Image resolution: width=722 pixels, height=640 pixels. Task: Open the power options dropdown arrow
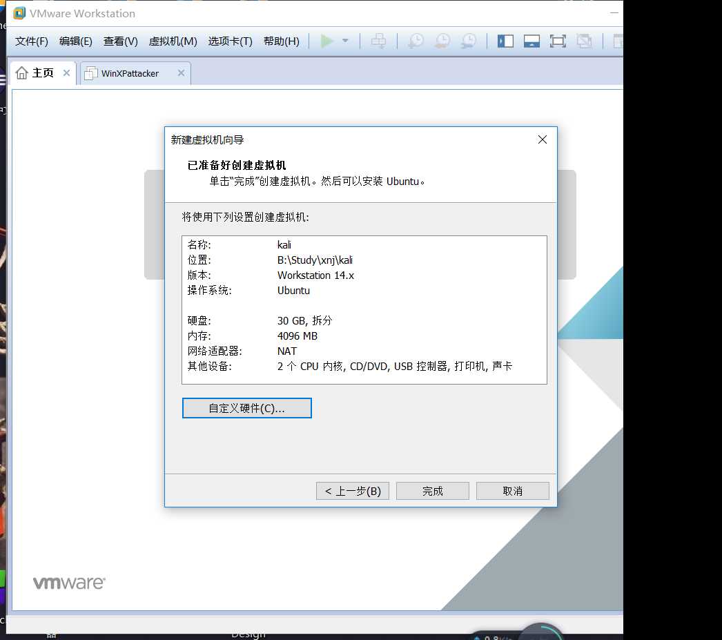[345, 41]
